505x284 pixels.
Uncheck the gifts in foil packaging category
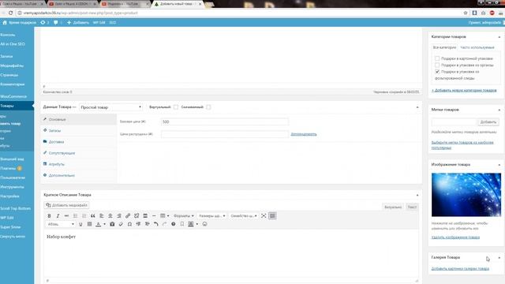click(437, 72)
